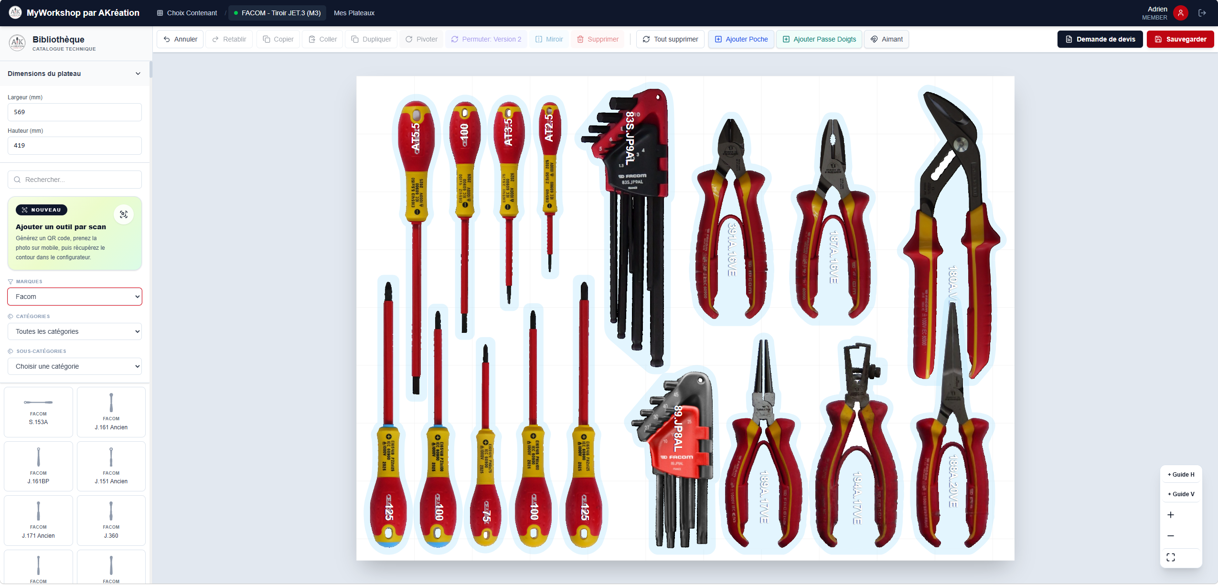This screenshot has height=585, width=1218.
Task: Click the Tout supprimer button
Action: (671, 39)
